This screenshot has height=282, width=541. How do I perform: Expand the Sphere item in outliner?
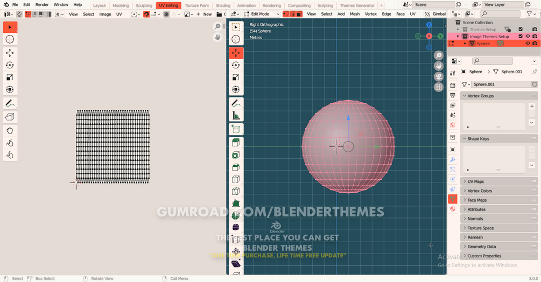[465, 44]
